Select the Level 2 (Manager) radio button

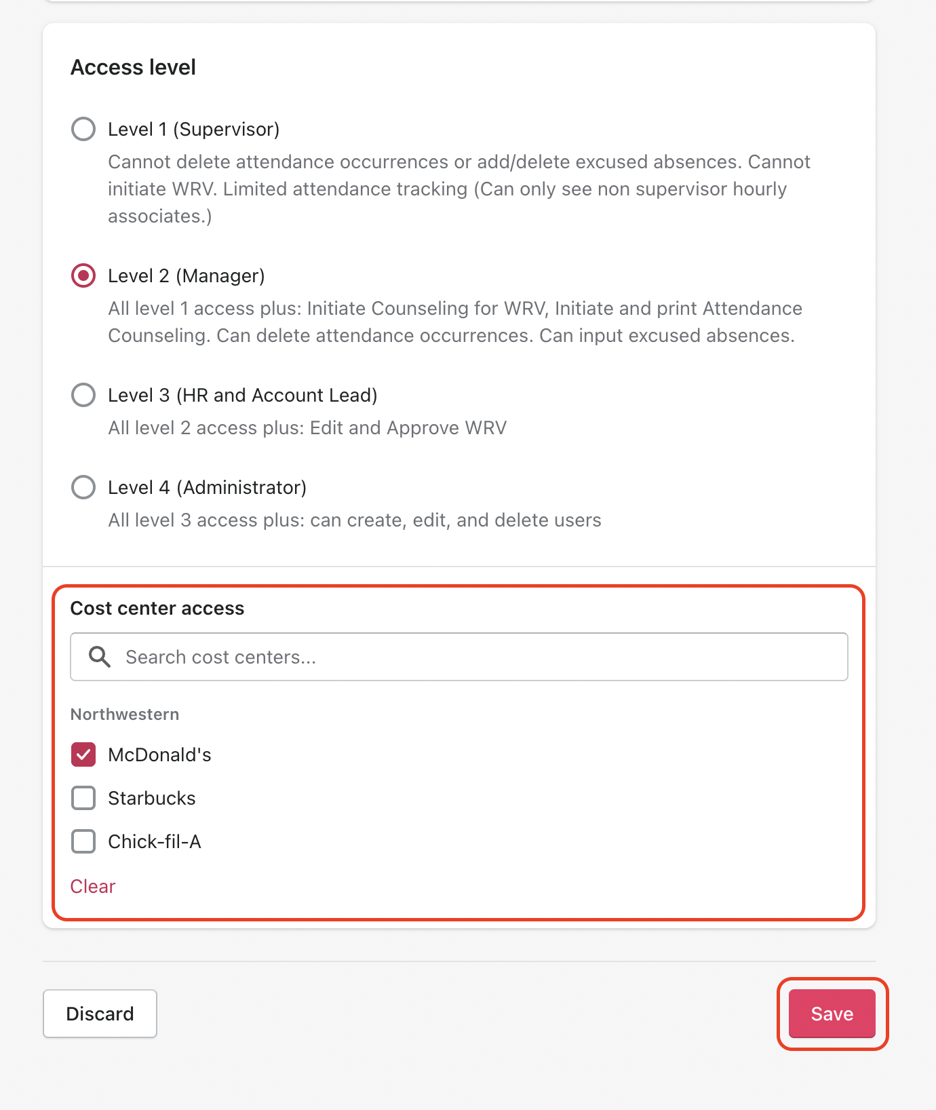pos(83,275)
